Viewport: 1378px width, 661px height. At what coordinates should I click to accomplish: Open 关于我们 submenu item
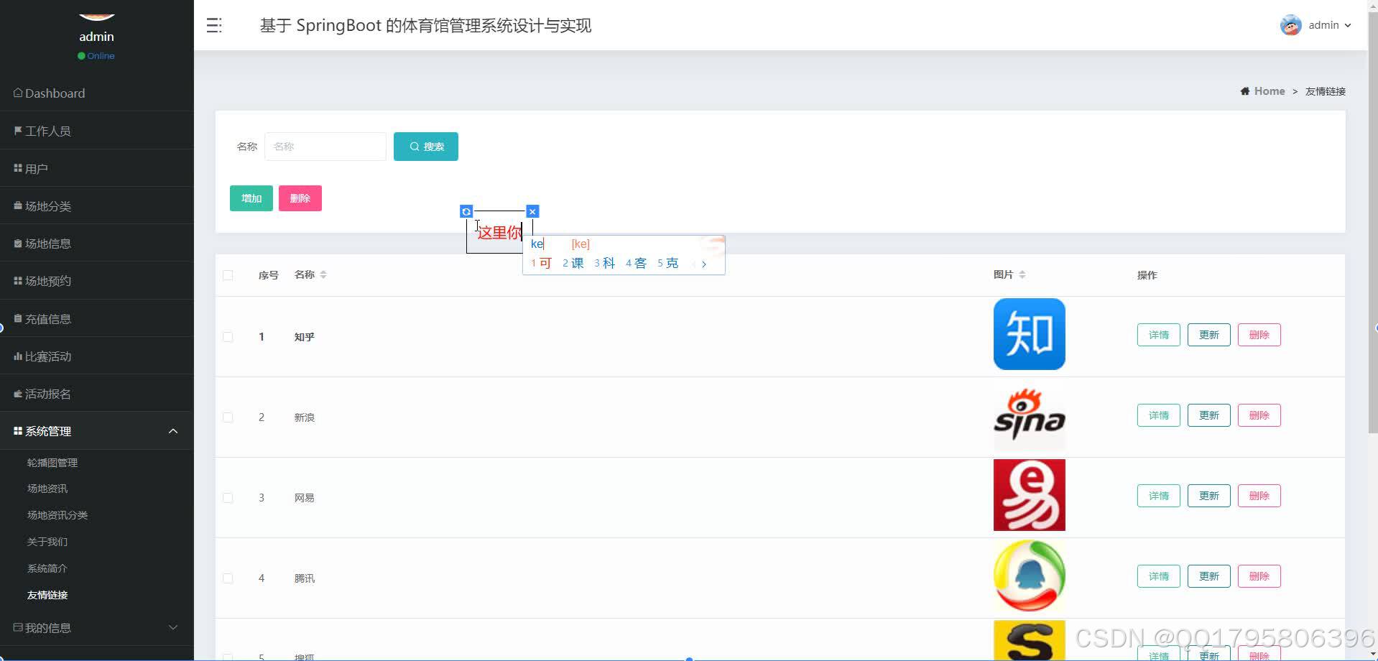[x=47, y=542]
